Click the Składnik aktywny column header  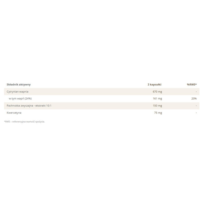point(18,85)
